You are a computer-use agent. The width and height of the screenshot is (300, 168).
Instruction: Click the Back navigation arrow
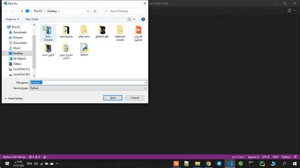[6, 11]
